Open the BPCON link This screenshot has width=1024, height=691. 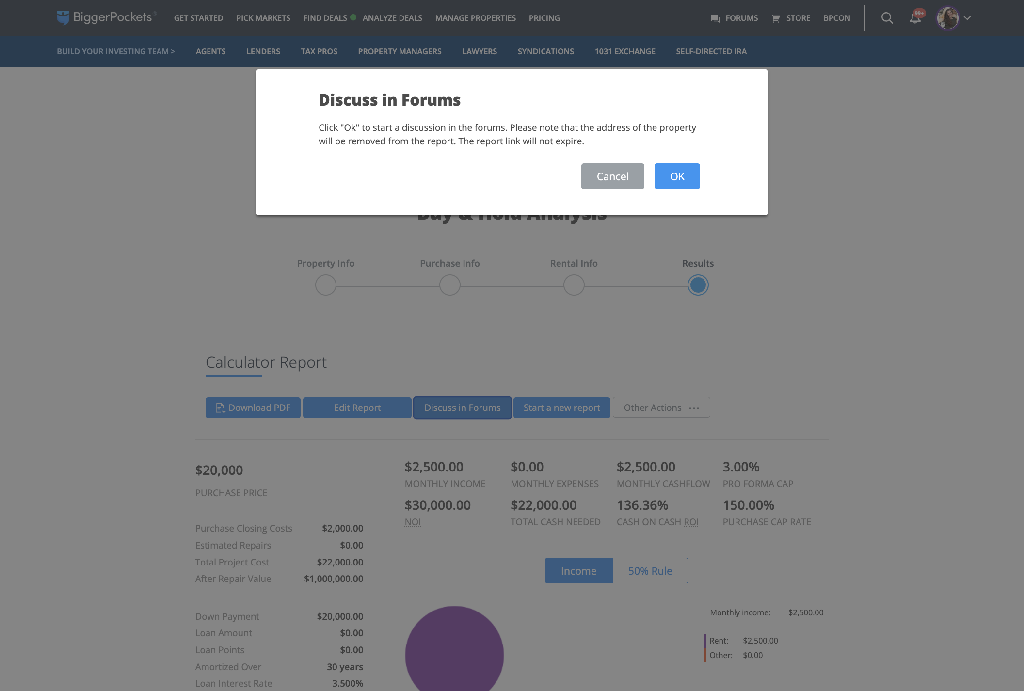[x=836, y=18]
